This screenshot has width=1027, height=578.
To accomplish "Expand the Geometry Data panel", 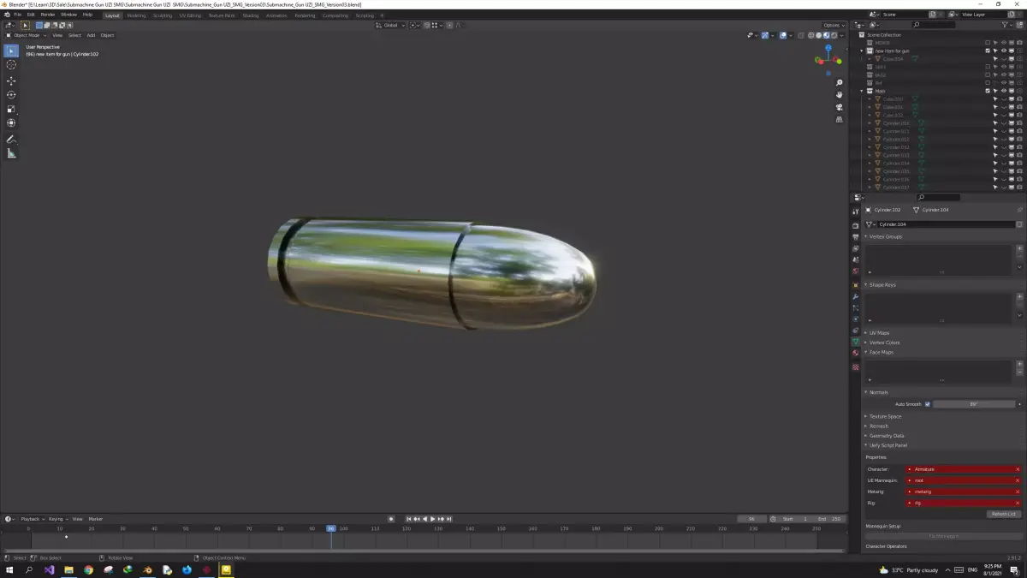I will [886, 436].
